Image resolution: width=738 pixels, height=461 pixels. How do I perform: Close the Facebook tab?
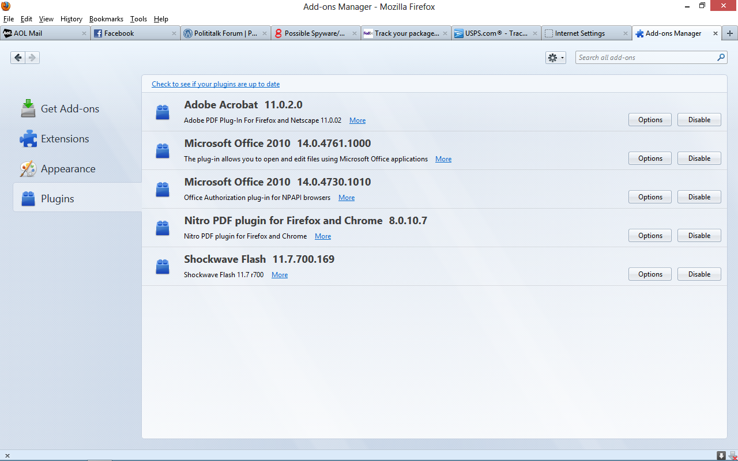point(174,33)
